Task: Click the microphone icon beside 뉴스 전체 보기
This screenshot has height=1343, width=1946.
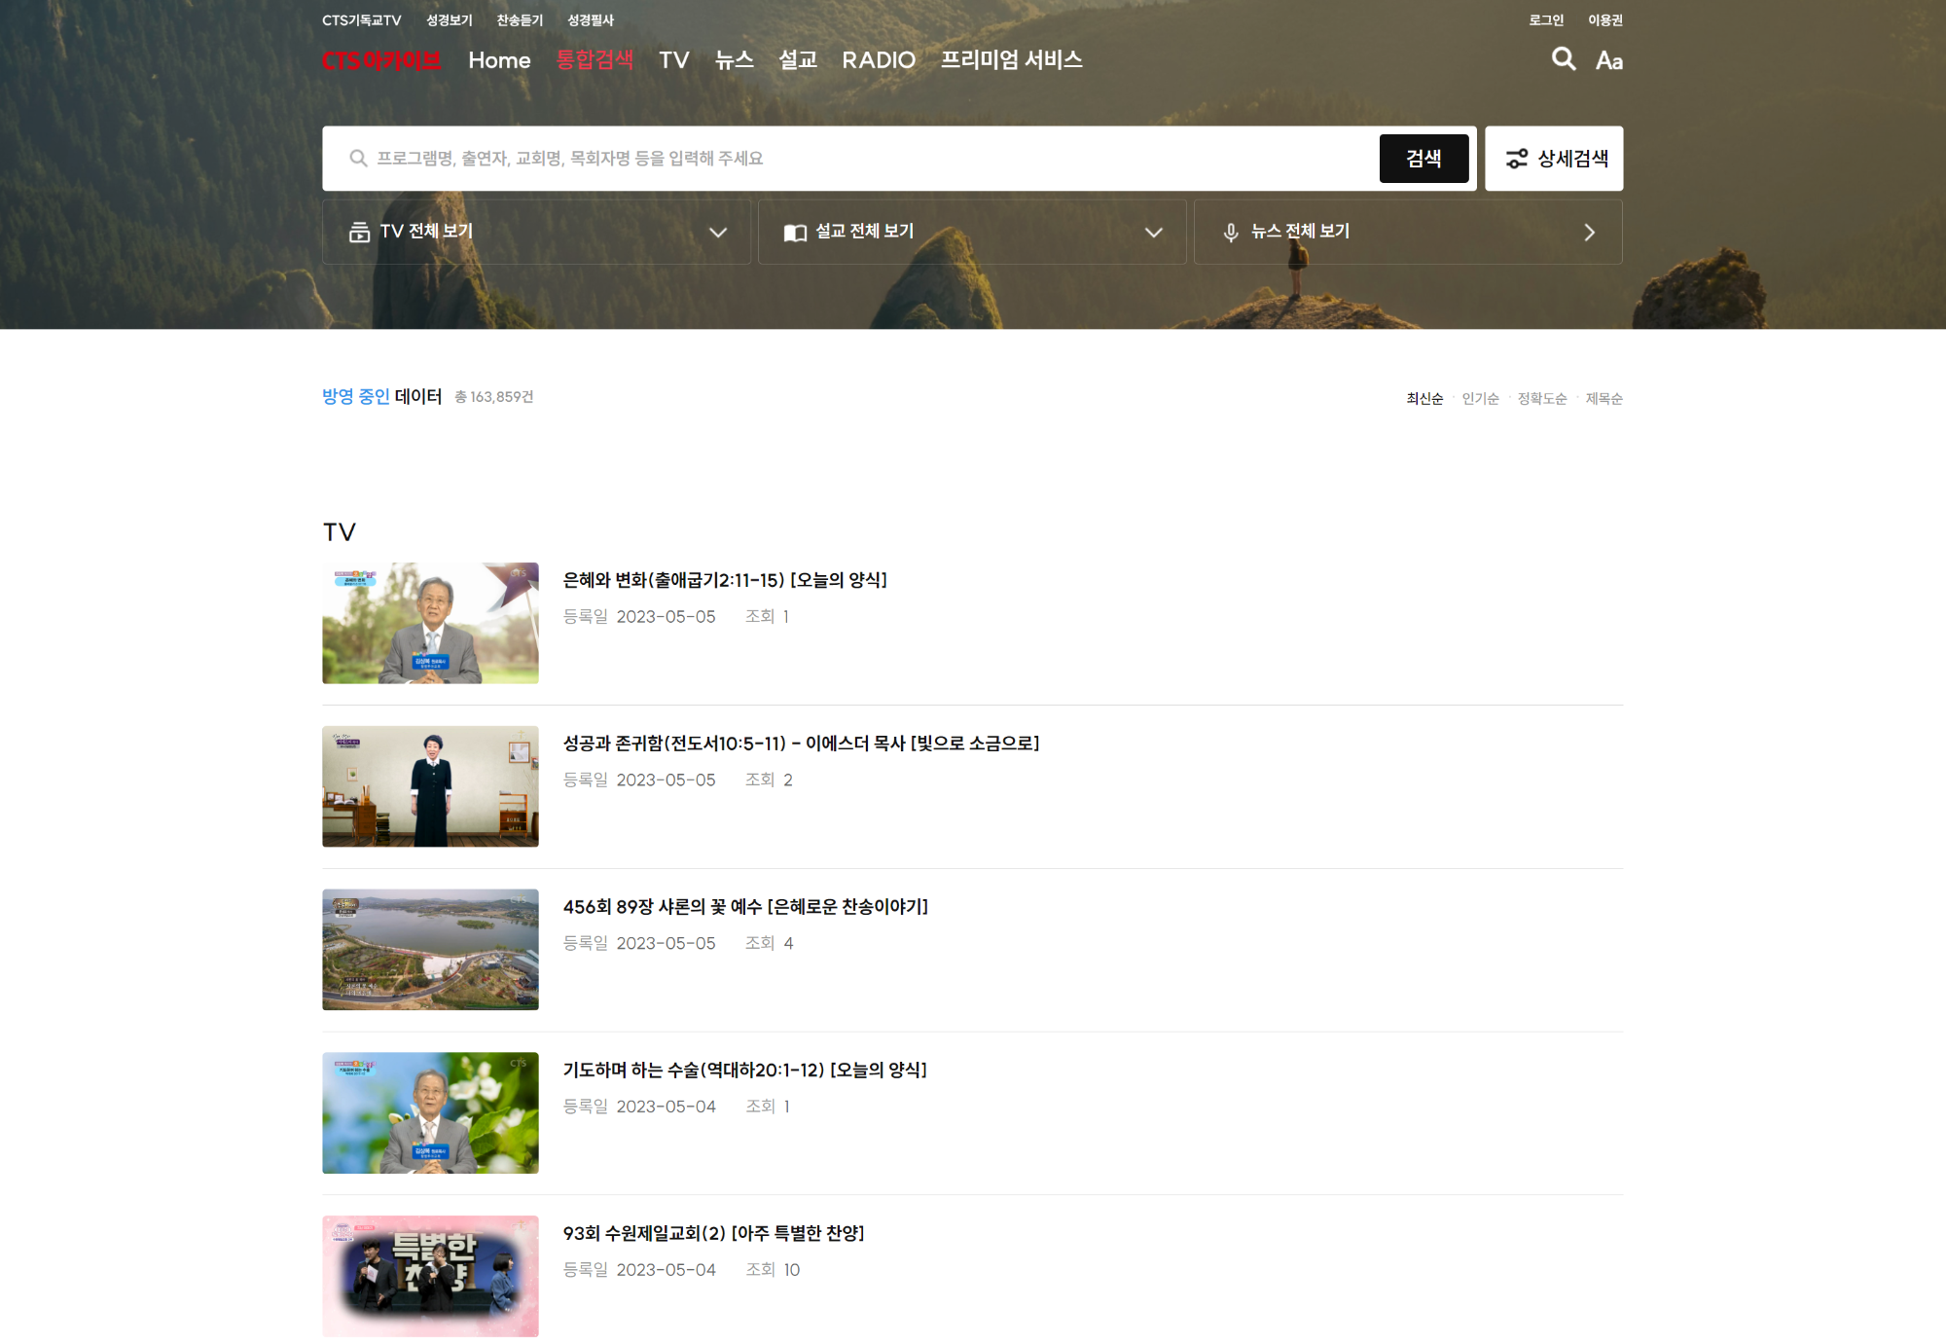Action: tap(1231, 233)
